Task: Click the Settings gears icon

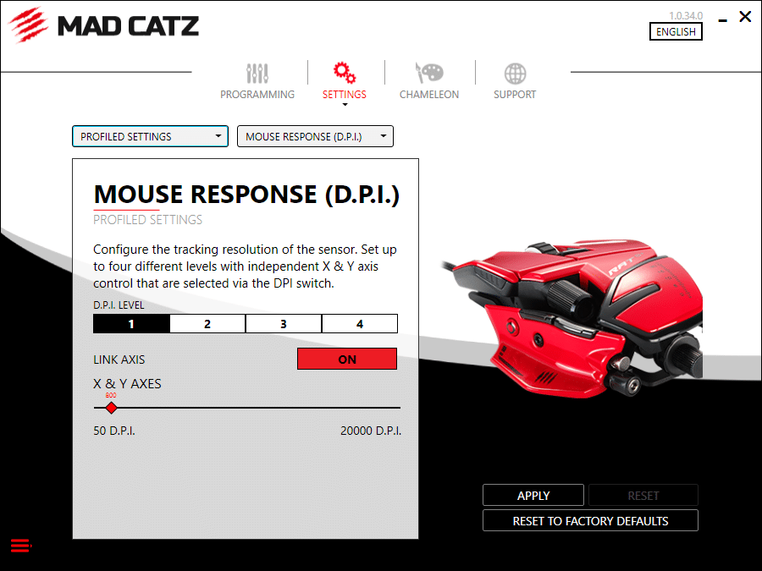Action: point(344,72)
